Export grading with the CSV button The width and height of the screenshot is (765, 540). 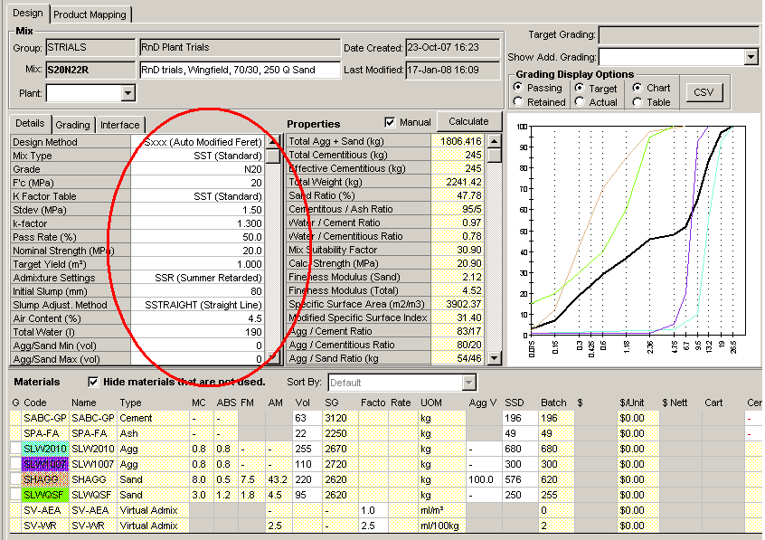(703, 92)
